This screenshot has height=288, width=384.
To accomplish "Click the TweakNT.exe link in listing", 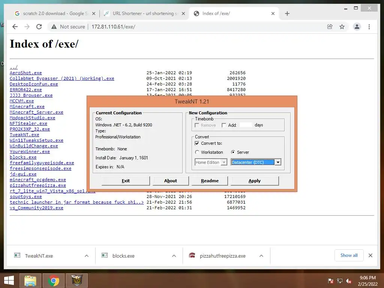I will point(24,135).
